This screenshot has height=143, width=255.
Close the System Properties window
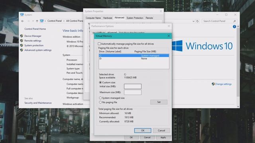[161, 11]
